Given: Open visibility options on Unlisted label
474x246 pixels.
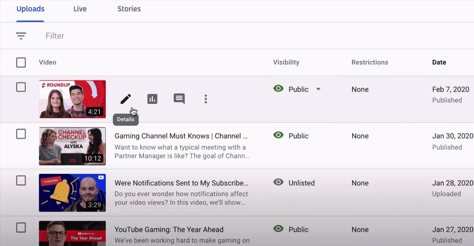Looking at the screenshot, I should click(301, 183).
